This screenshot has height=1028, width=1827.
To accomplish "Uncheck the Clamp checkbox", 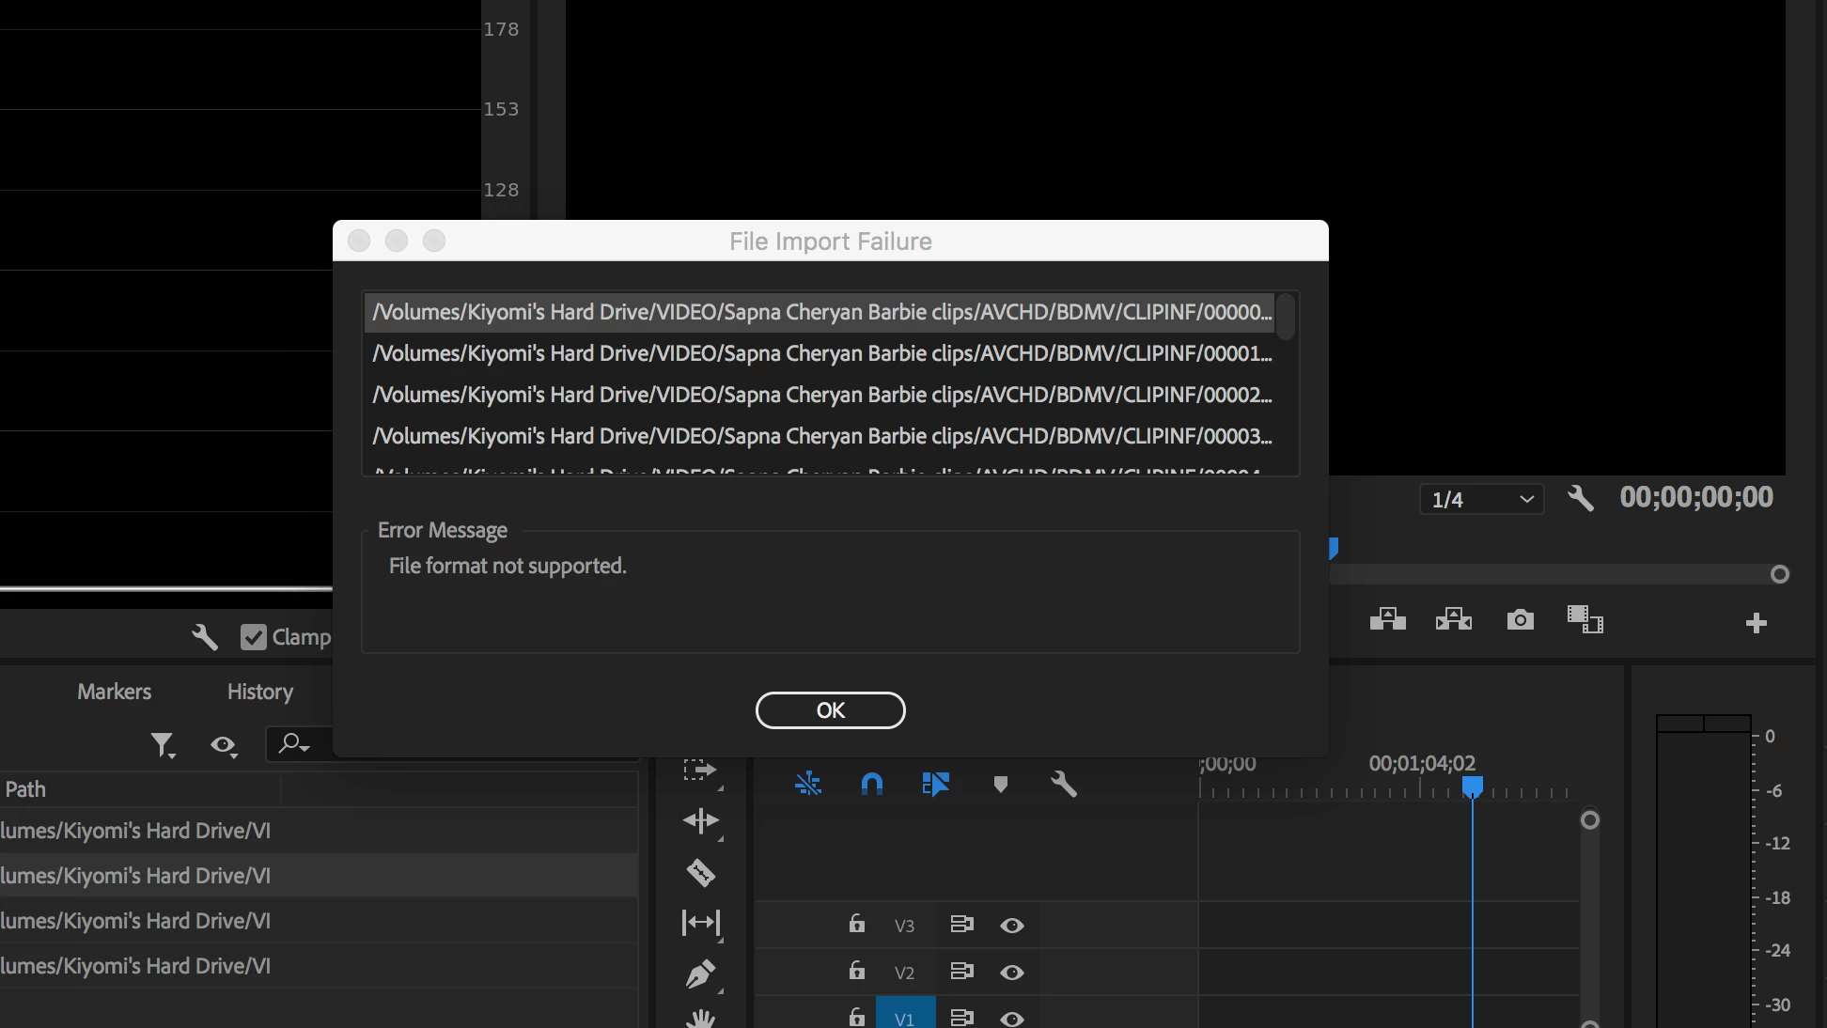I will click(x=253, y=637).
